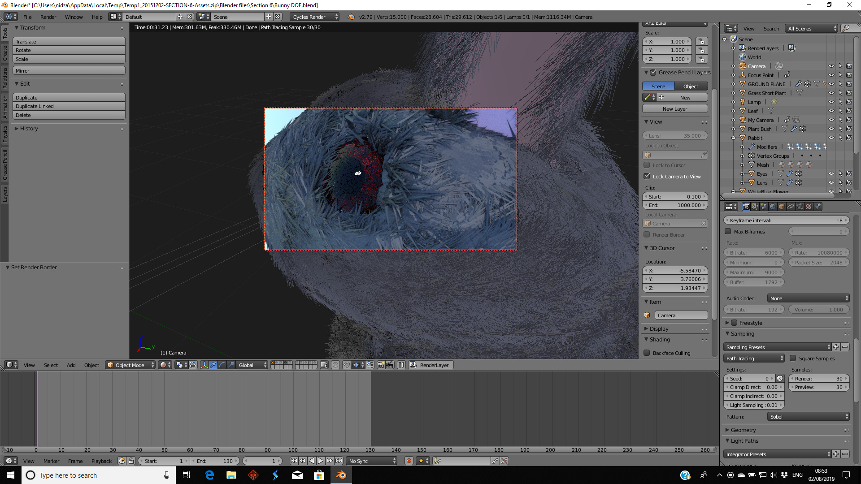Click the Bitrate 6000 value slider
The height and width of the screenshot is (484, 861).
point(754,252)
